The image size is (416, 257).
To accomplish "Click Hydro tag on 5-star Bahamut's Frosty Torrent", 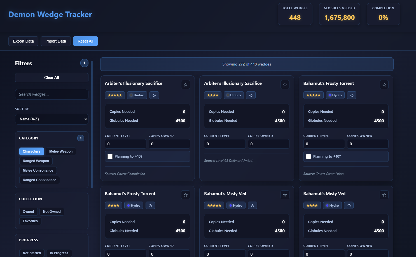I will coord(335,95).
